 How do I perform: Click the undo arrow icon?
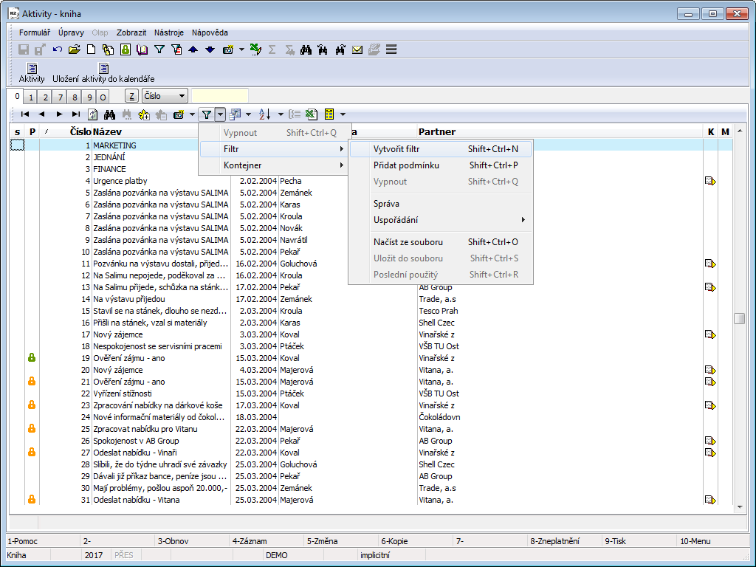(58, 49)
